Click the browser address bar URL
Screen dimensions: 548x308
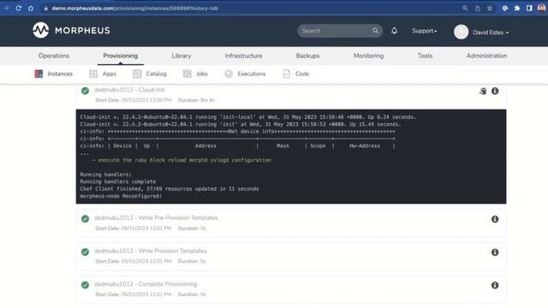click(x=134, y=8)
